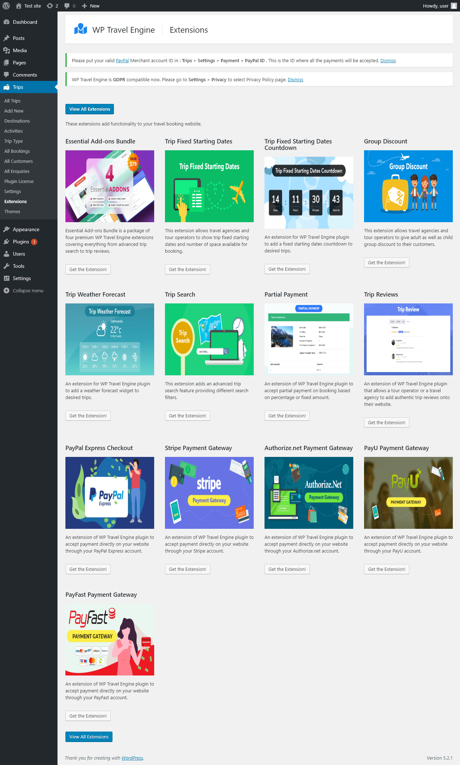Open Themes submenu under Trips
This screenshot has width=460, height=765.
coord(12,212)
